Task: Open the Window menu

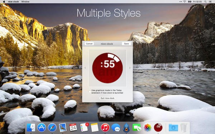Action: pos(25,2)
